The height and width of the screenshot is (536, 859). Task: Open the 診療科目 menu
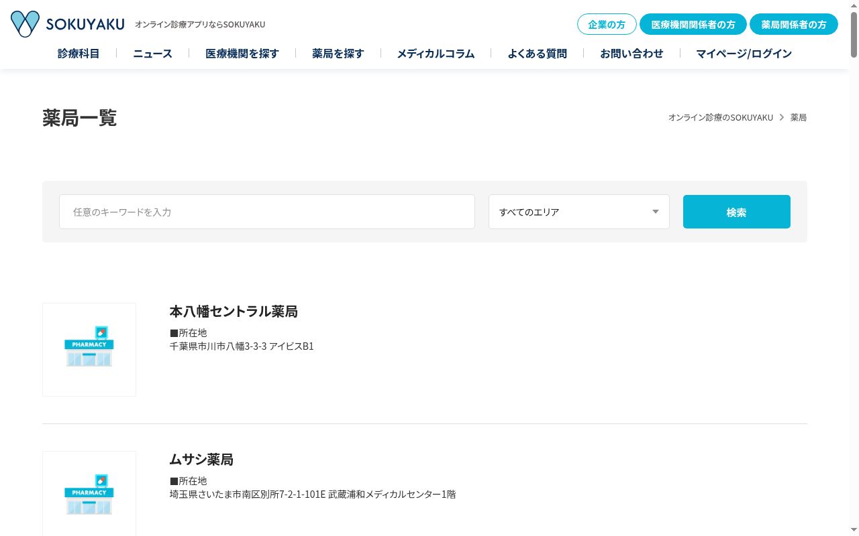79,54
